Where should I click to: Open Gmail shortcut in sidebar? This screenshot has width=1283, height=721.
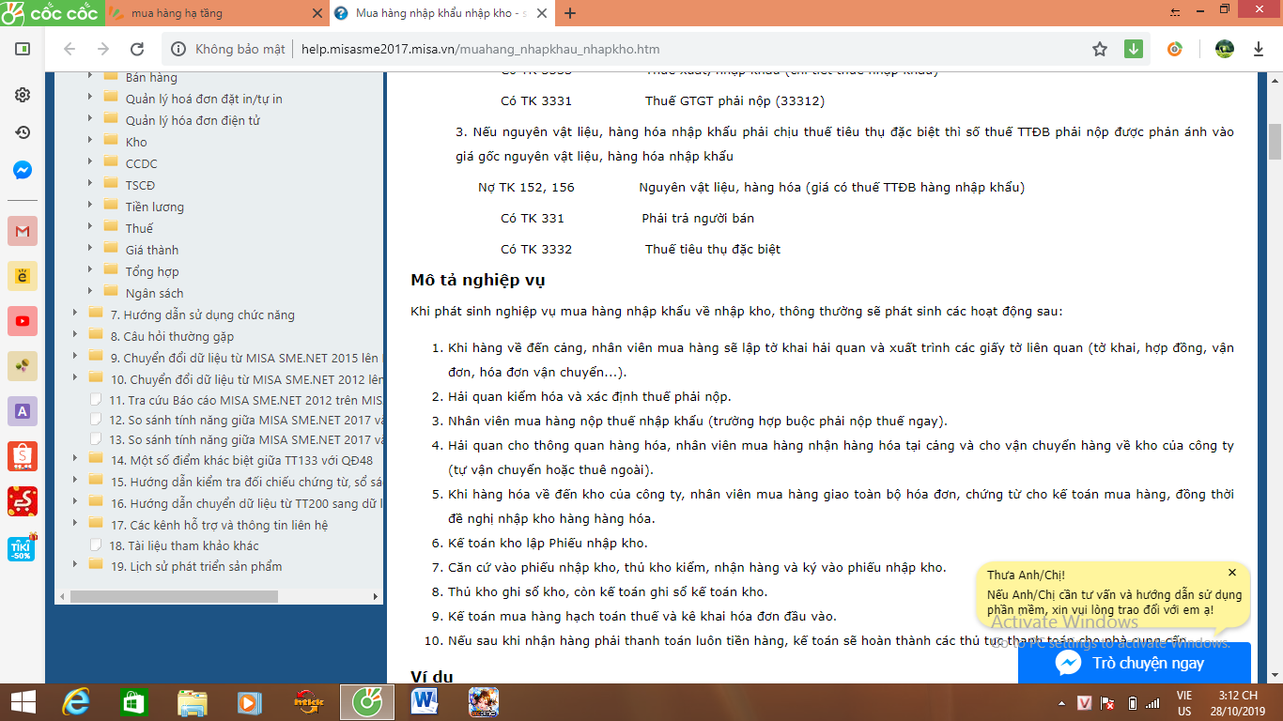(23, 231)
